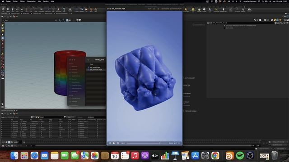Open Numbers from the Dock
The height and width of the screenshot is (162, 289).
165,156
